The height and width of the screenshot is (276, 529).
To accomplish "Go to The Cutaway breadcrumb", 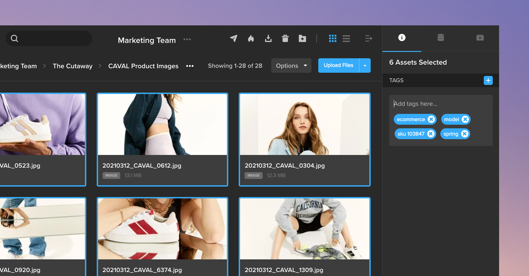I will pyautogui.click(x=73, y=66).
